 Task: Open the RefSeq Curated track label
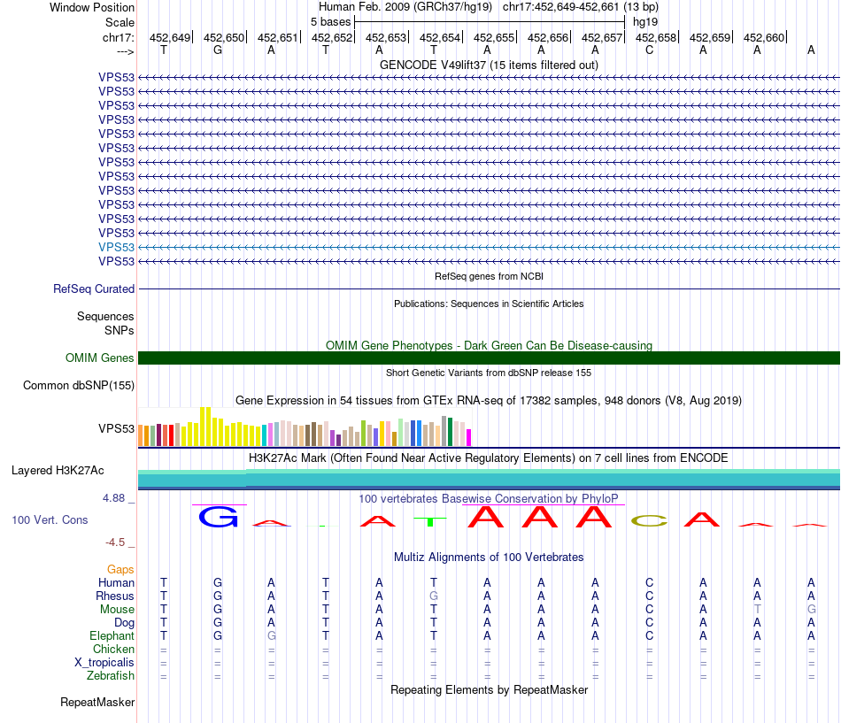[x=93, y=289]
